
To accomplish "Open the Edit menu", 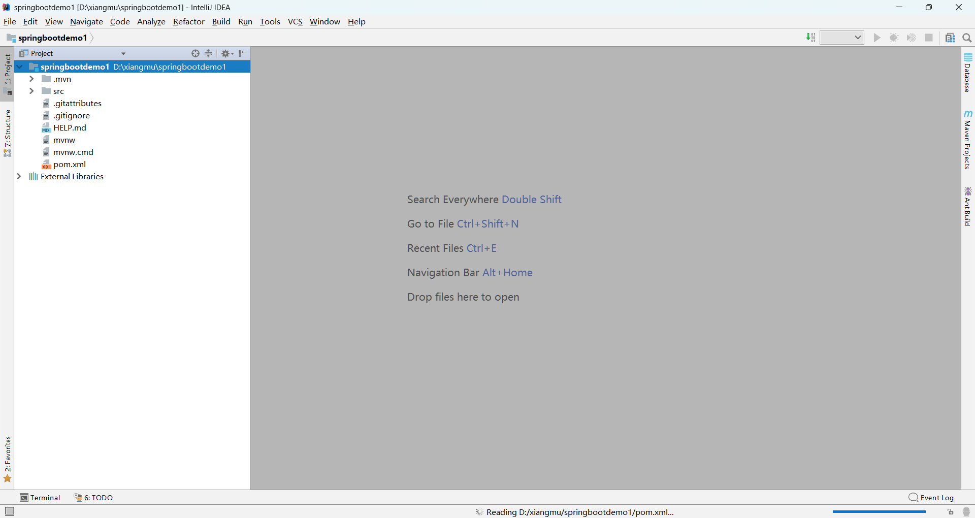I will click(30, 21).
